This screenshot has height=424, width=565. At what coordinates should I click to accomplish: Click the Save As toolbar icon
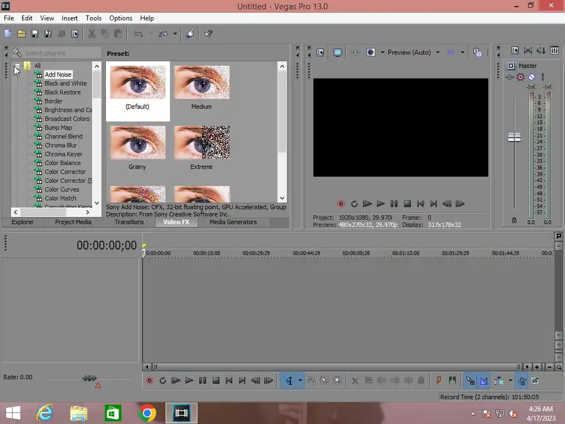pos(48,34)
